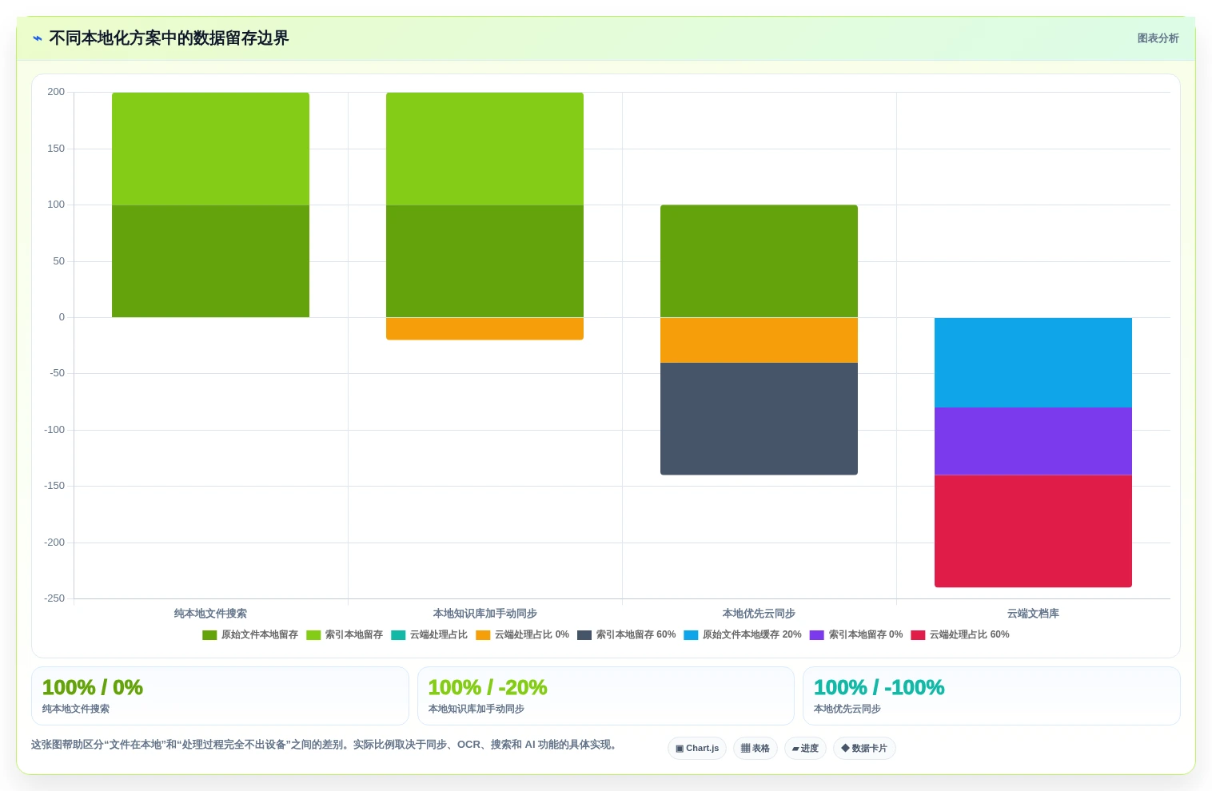Viewport: 1212px width, 791px height.
Task: Click light green bar of 本地知识库加手动同步
Action: [484, 149]
